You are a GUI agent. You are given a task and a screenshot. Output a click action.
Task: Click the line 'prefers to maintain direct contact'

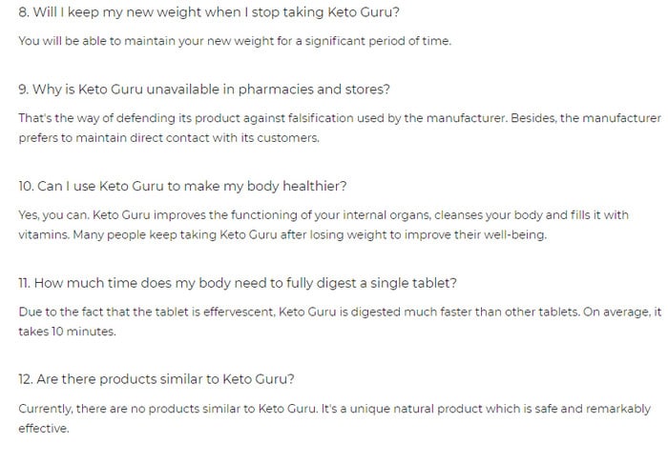[169, 138]
